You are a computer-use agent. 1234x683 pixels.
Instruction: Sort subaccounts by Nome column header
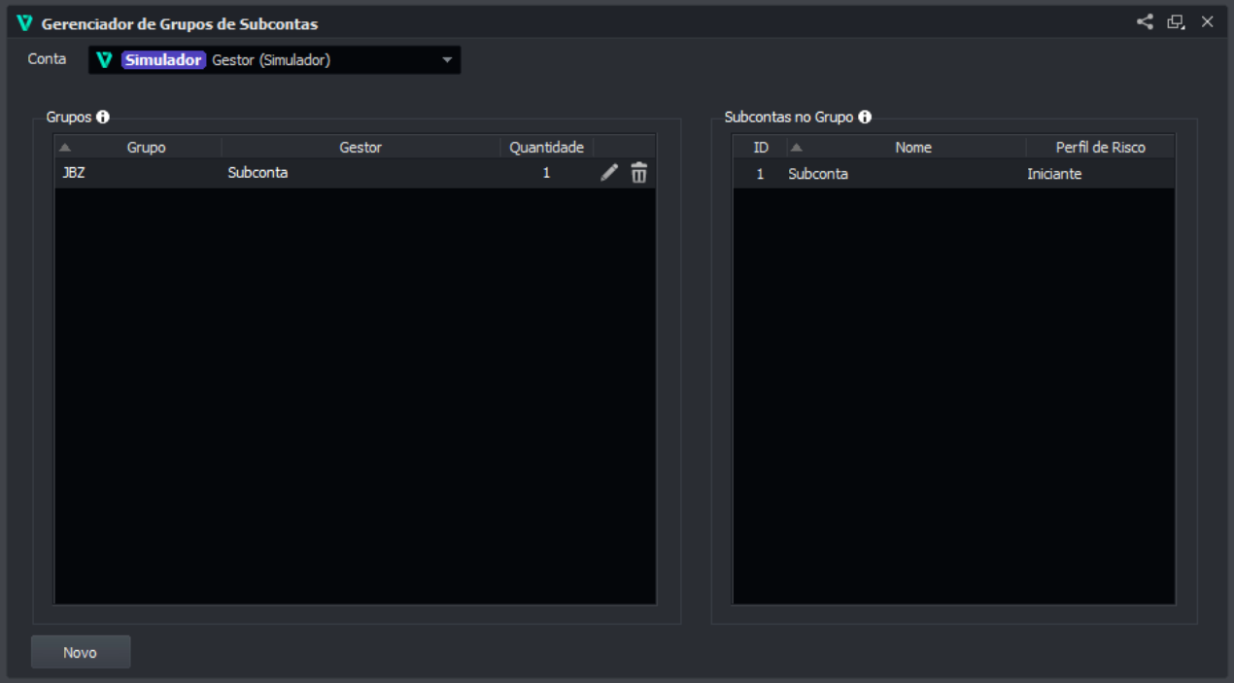[x=912, y=148]
